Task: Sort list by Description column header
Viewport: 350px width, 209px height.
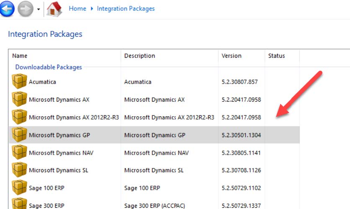Action: [139, 56]
